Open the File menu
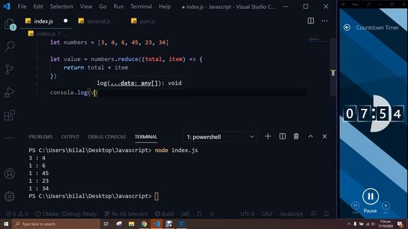 (22, 6)
